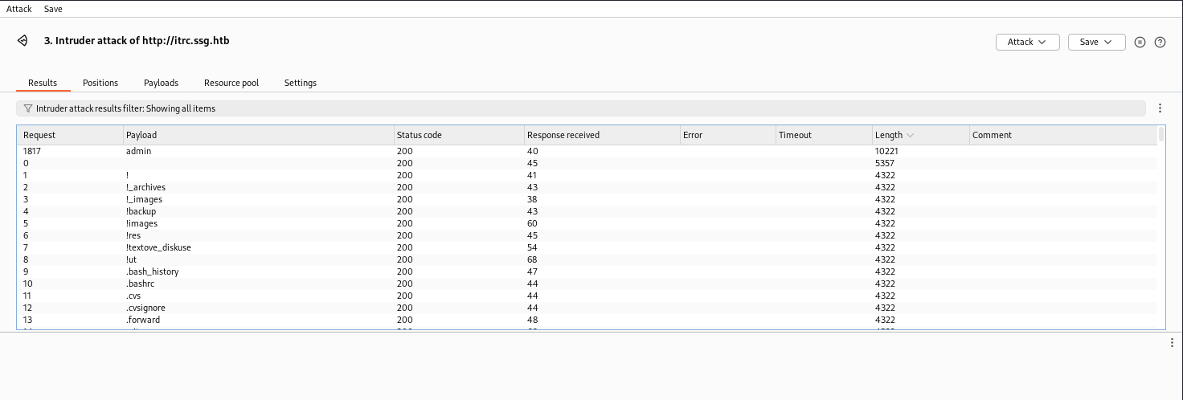The width and height of the screenshot is (1183, 400).
Task: Open the Save menu in menu bar
Action: [53, 9]
